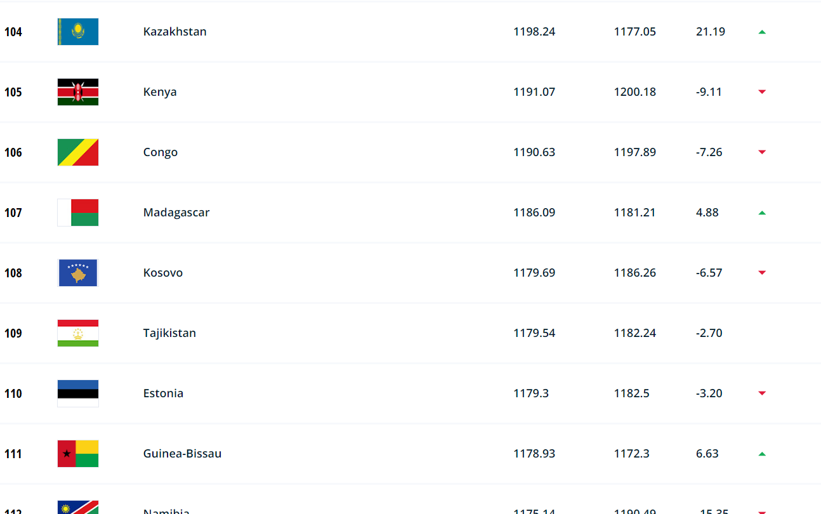Click the Kenya flag icon

click(78, 92)
